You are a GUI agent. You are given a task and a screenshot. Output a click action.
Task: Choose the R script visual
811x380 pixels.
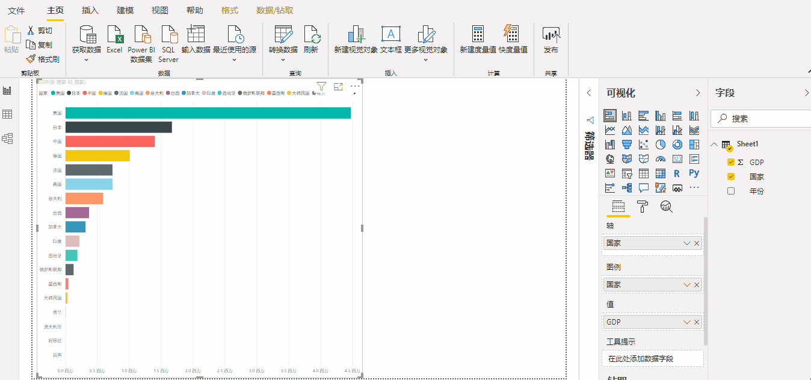[677, 173]
